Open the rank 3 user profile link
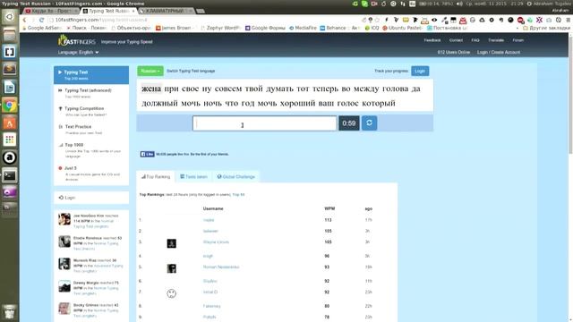Screen dimensions: 573x322 [x=216, y=242]
